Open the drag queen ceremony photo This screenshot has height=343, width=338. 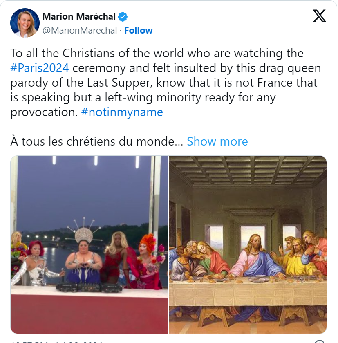89,244
